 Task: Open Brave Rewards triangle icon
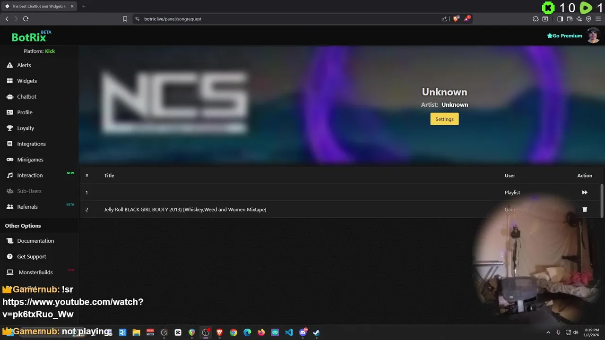467,19
